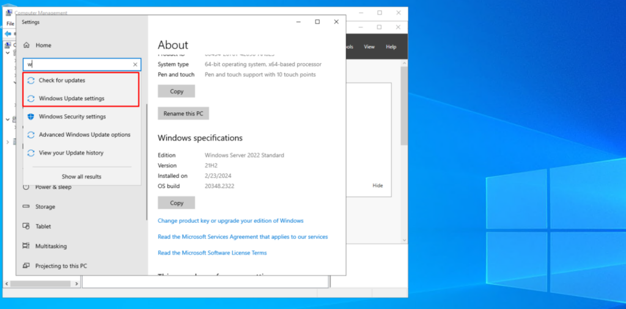The height and width of the screenshot is (309, 626).
Task: Open the Check for updates result
Action: pyautogui.click(x=81, y=80)
